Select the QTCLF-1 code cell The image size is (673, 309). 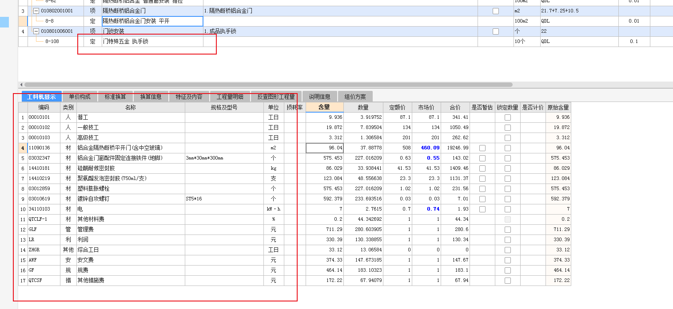(44, 219)
